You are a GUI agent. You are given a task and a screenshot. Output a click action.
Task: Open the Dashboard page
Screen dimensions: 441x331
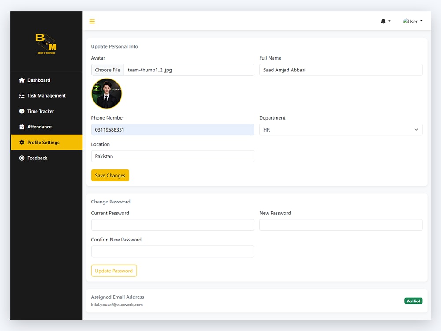[x=46, y=80]
